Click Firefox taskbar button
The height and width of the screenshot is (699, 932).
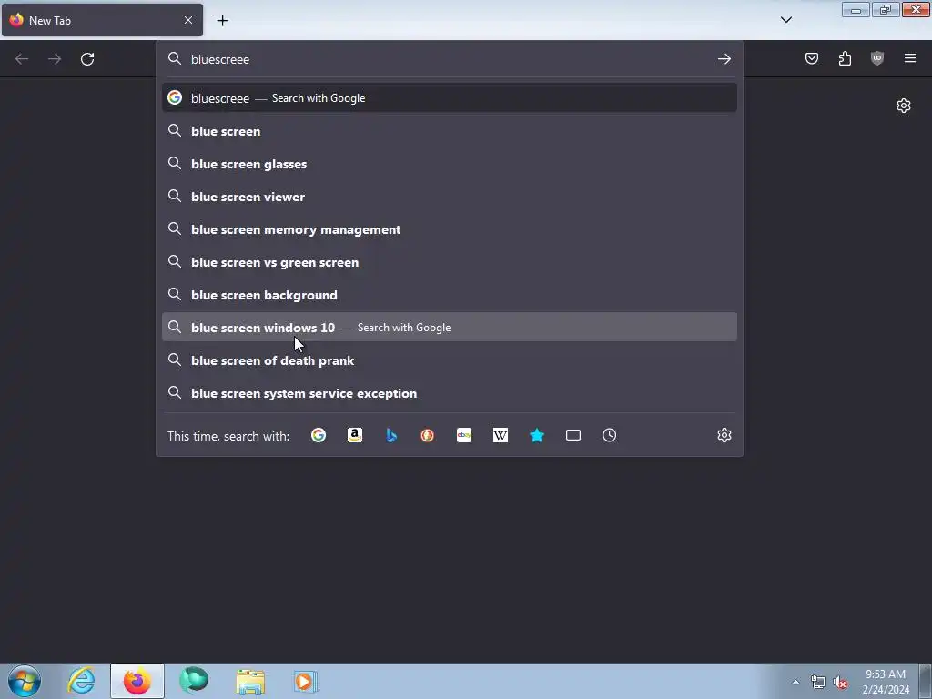pyautogui.click(x=137, y=681)
